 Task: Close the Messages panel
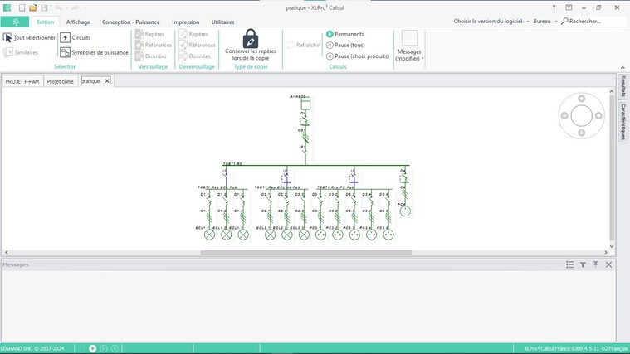tap(608, 264)
